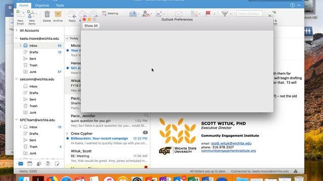Open BillboardsIn: Your recent campaign email
The height and width of the screenshot is (181, 323).
[107, 138]
